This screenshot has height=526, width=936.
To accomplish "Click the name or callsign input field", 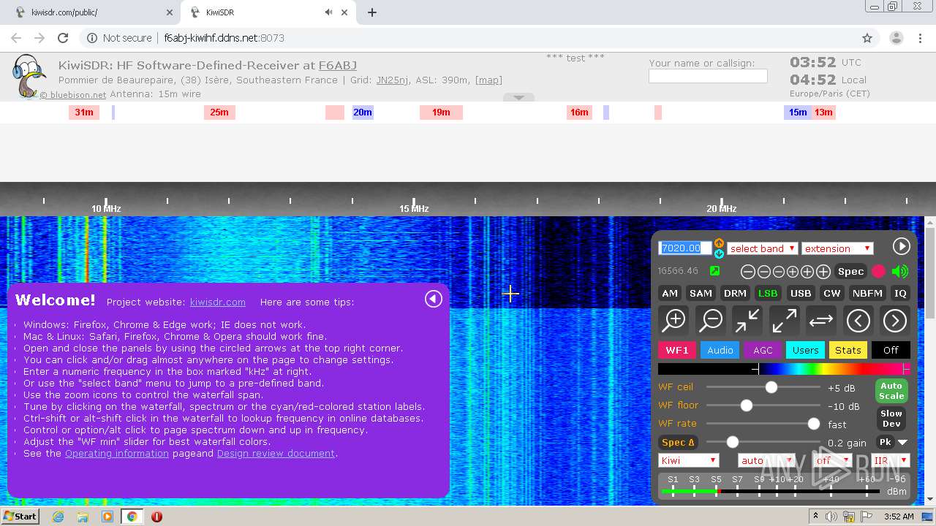I will 708,76.
